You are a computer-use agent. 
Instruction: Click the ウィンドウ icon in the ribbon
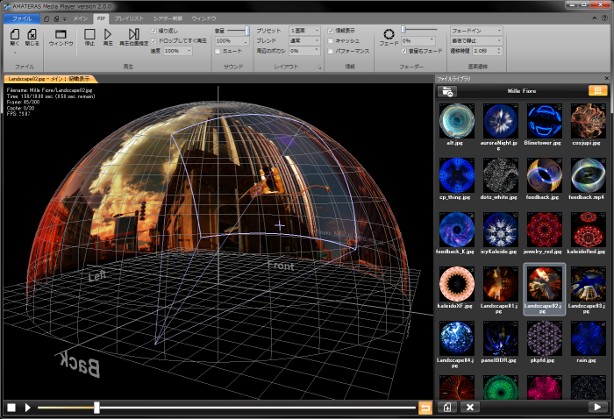[61, 34]
